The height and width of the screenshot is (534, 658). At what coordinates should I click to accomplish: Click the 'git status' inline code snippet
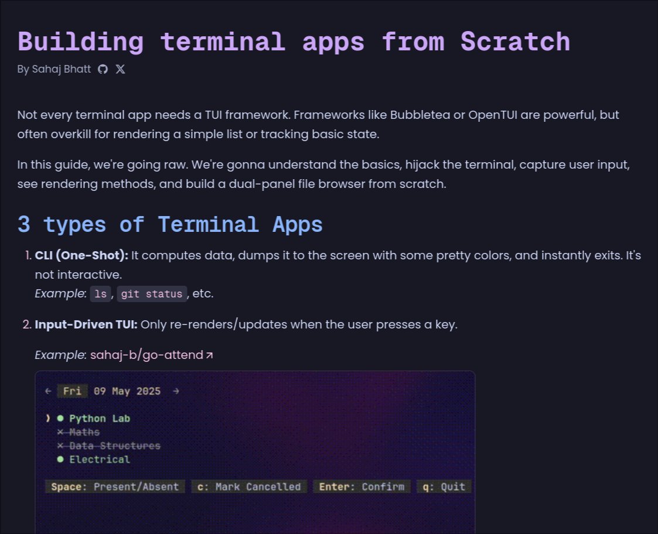[152, 294]
